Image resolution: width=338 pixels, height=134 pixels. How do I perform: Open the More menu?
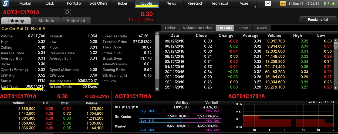pos(244,3)
